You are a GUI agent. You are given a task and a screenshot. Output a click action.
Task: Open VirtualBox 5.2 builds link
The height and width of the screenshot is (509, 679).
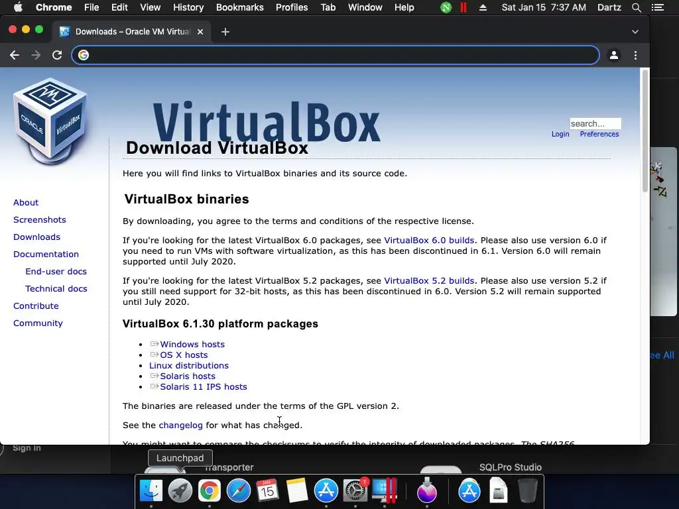pos(429,280)
